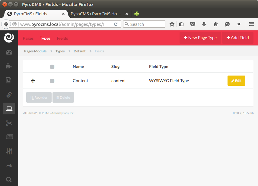The height and width of the screenshot is (186, 258).
Task: Open the Posts newspaper icon in sidebar
Action: click(9, 137)
